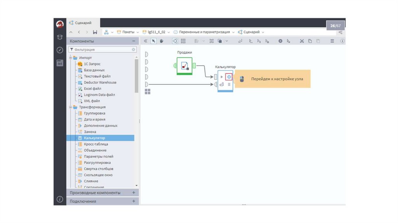This screenshot has width=398, height=223.
Task: Select Кросс-таблица in components list
Action: click(96, 144)
